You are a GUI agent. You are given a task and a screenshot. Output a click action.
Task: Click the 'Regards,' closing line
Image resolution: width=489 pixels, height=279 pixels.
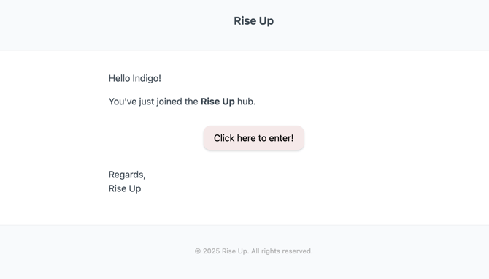(127, 175)
